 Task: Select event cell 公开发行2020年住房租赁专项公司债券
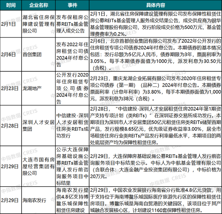click(72, 88)
